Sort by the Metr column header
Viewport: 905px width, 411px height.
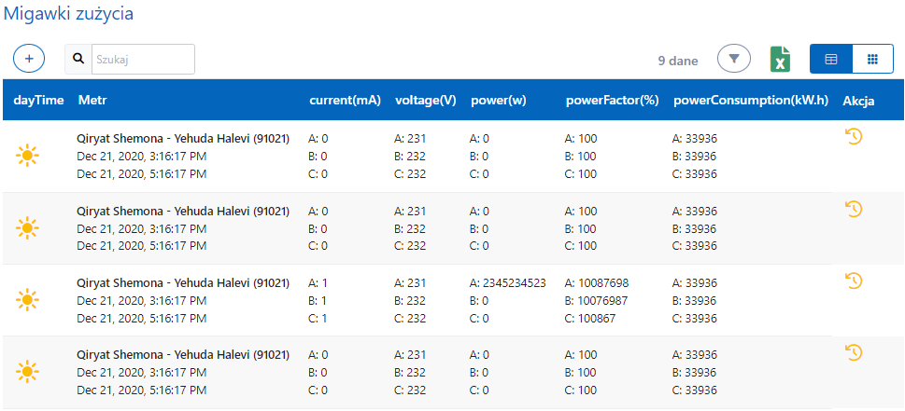[x=93, y=100]
